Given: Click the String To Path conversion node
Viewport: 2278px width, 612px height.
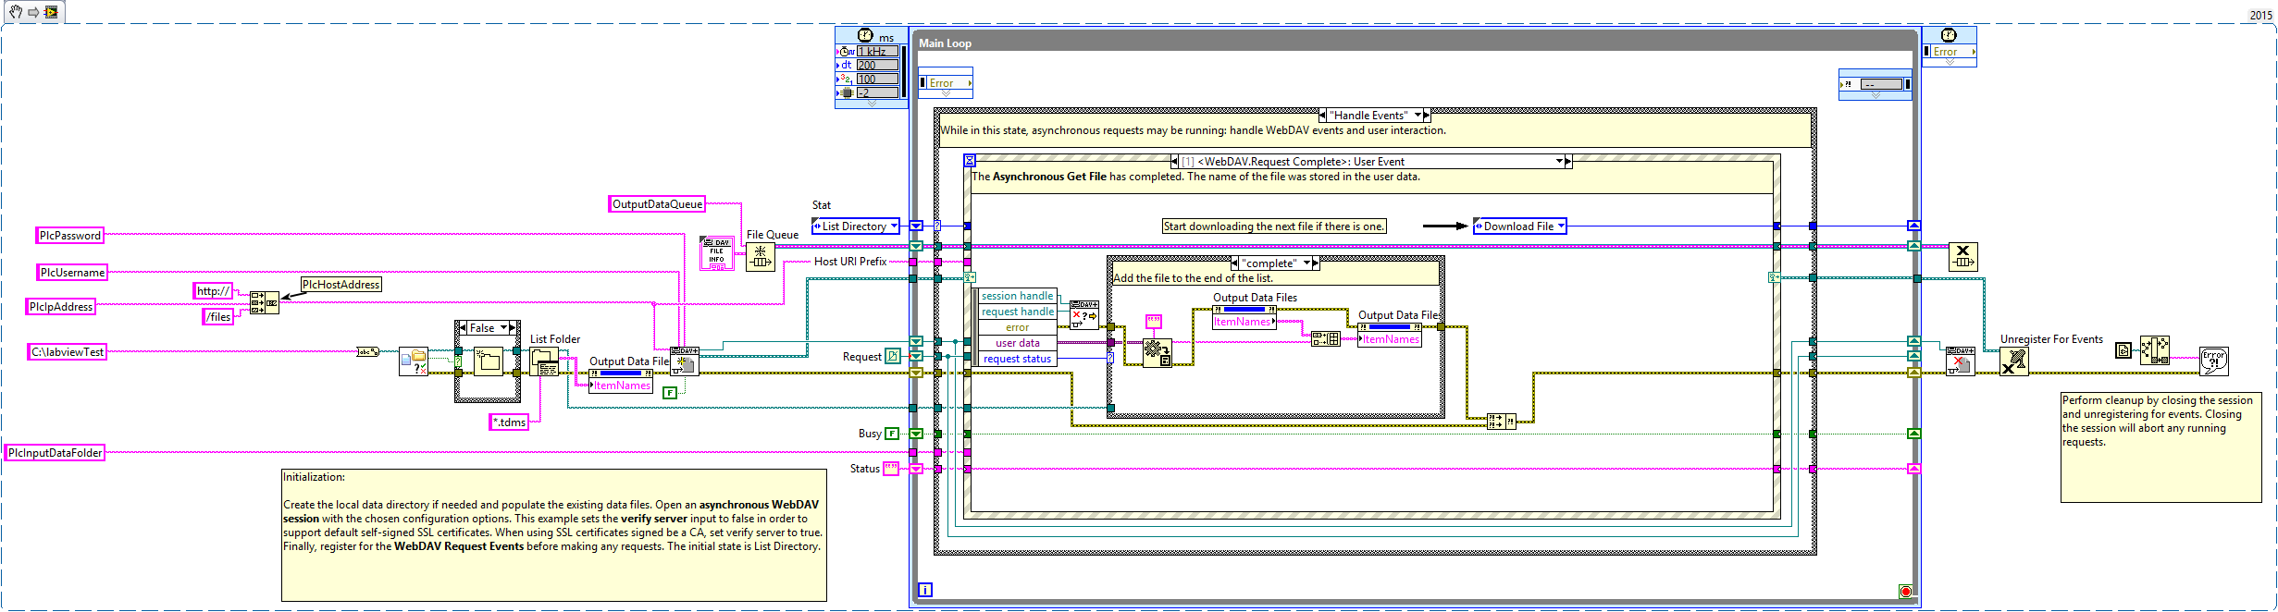Looking at the screenshot, I should click(x=368, y=351).
